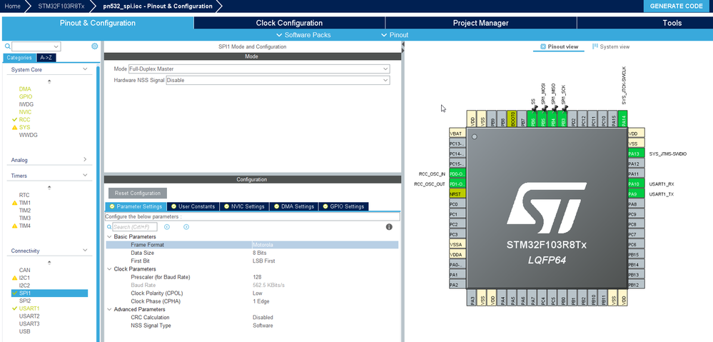Collapse the Timers category

[85, 176]
